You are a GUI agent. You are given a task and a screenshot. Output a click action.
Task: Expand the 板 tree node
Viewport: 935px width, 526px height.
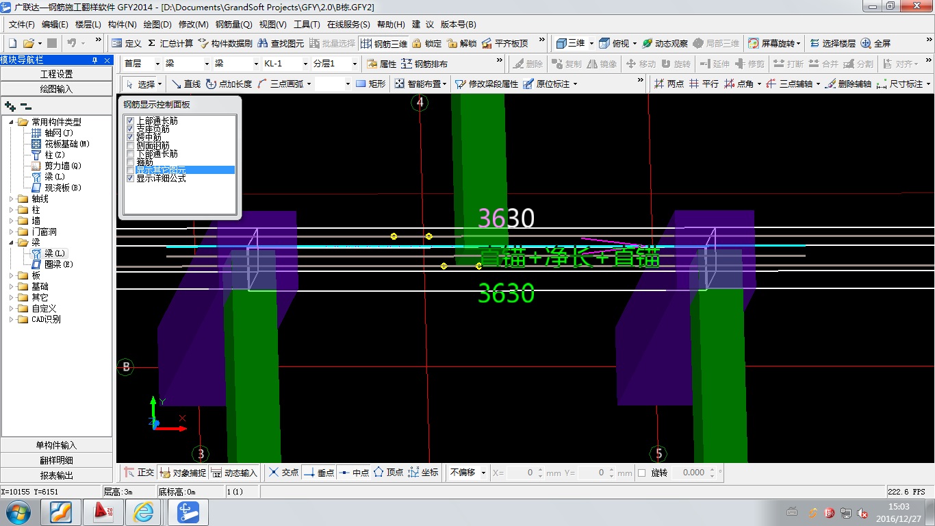11,275
